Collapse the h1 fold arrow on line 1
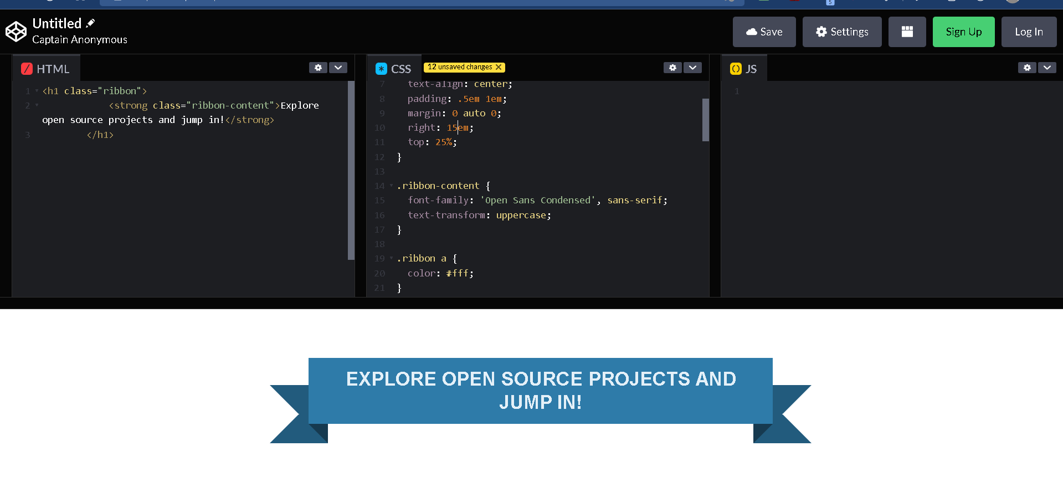This screenshot has width=1063, height=487. point(37,91)
